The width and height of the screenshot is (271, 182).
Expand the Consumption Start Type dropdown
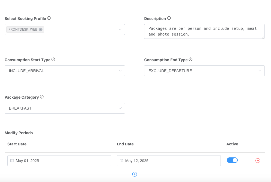point(120,71)
